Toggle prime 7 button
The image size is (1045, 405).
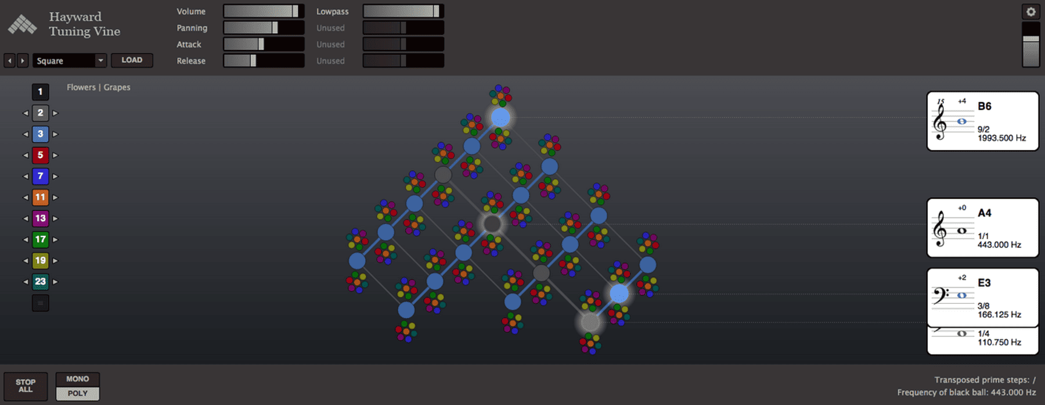tap(40, 176)
